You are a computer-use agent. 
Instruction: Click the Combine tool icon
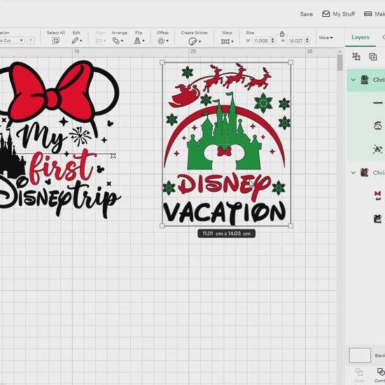point(381,372)
